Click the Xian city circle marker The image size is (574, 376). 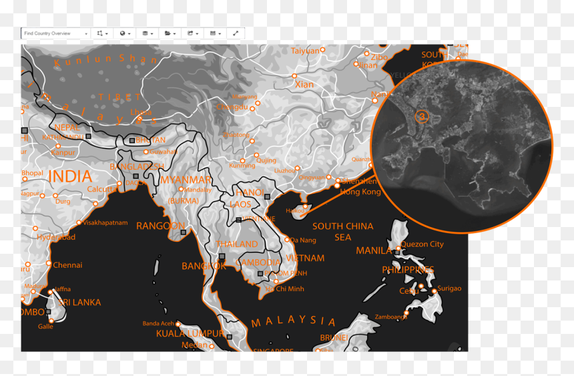point(294,76)
